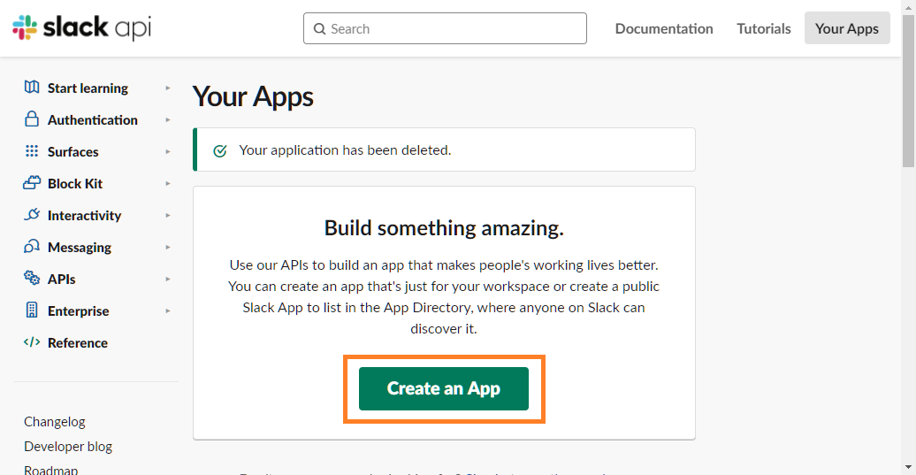The height and width of the screenshot is (475, 916).
Task: Expand the Authentication section arrow
Action: (x=168, y=119)
